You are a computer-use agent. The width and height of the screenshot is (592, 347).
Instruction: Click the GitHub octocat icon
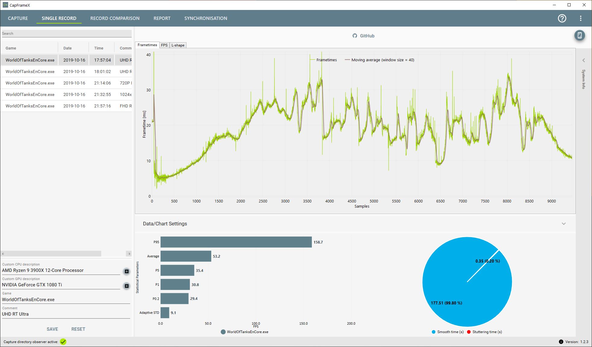(x=355, y=36)
